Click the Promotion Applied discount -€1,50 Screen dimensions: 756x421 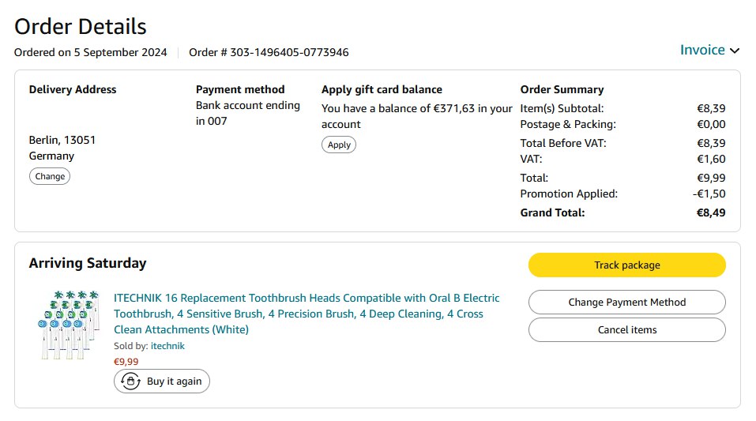pos(709,194)
